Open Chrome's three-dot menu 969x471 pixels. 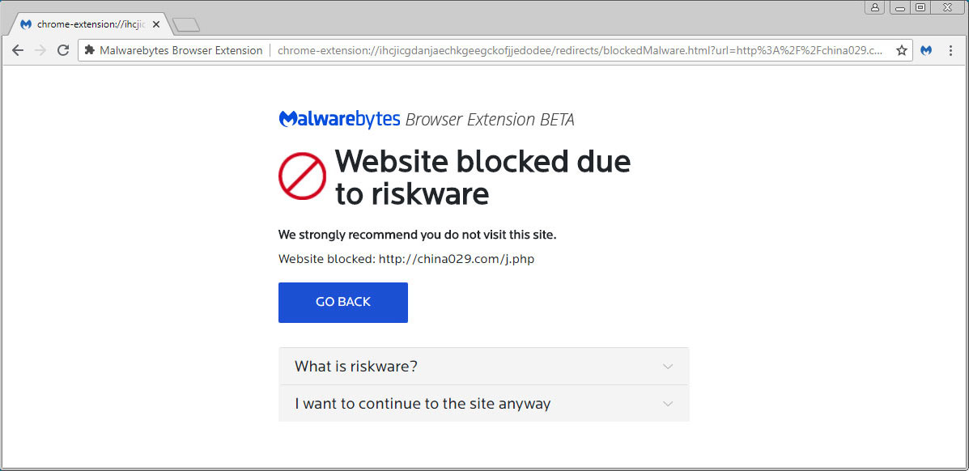pyautogui.click(x=950, y=50)
